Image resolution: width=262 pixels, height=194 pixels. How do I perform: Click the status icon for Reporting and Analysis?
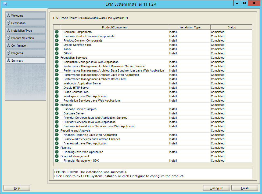57,130
